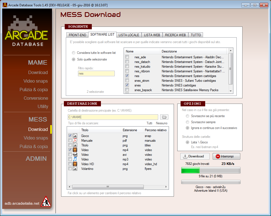The width and height of the screenshot is (271, 216).
Task: Open the FRONT-END tab
Action: (77, 35)
